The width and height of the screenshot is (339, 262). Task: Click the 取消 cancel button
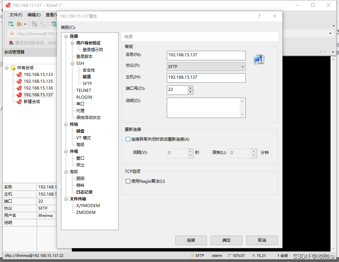click(x=262, y=240)
